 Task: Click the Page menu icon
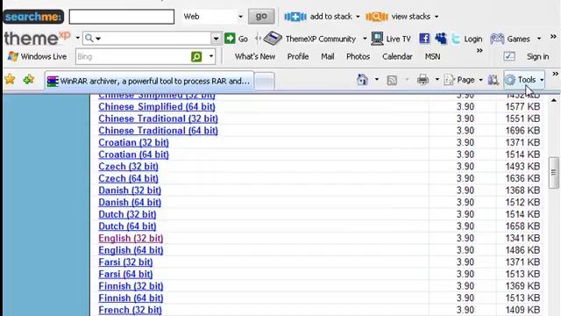click(x=449, y=80)
